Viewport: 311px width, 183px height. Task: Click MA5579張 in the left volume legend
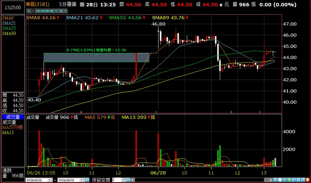click(x=13, y=127)
